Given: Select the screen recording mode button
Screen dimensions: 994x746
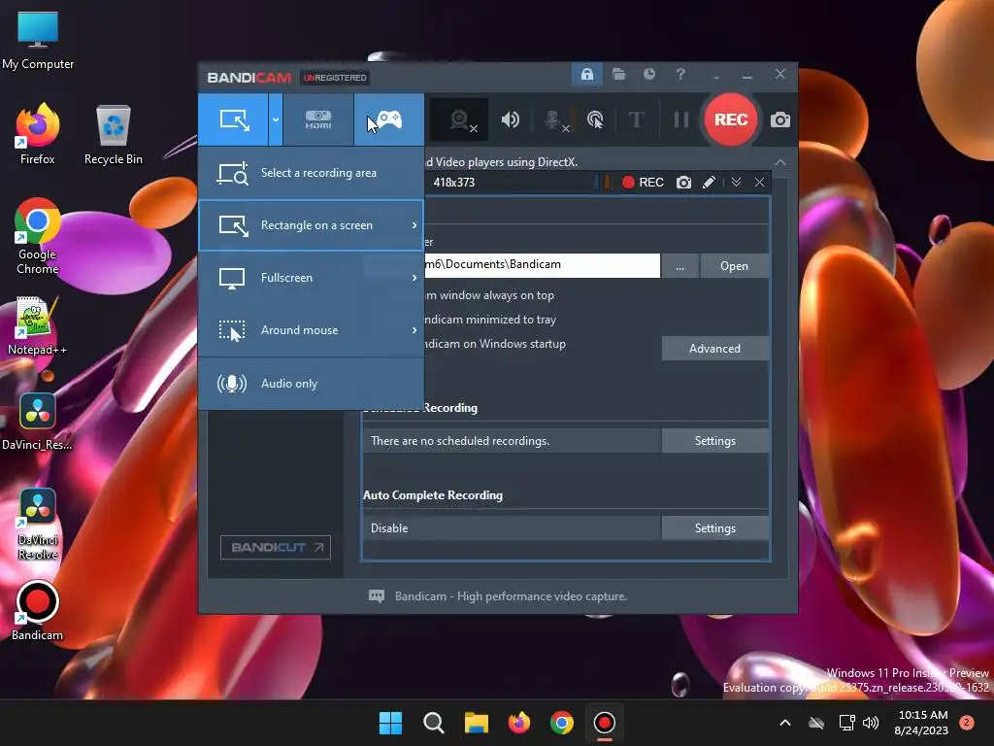Looking at the screenshot, I should point(233,119).
